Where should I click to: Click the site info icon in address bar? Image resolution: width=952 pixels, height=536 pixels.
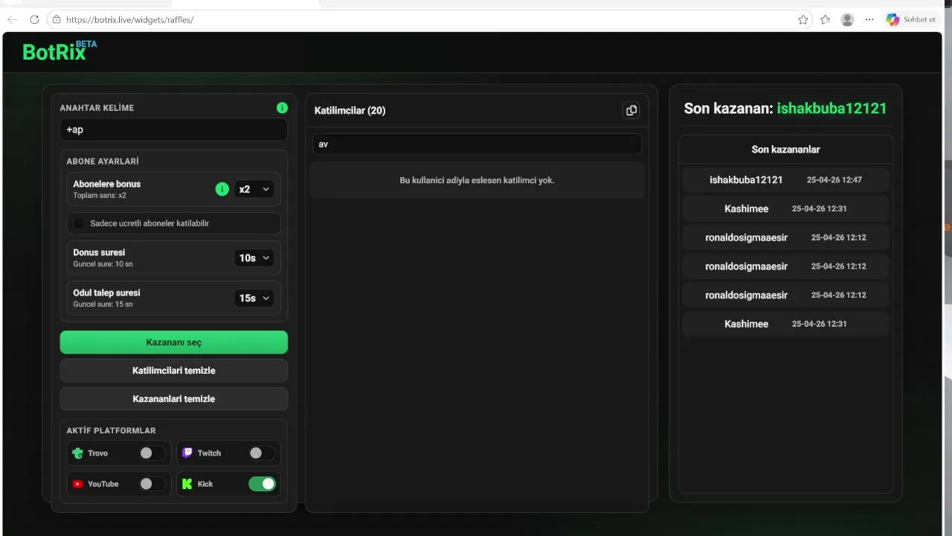point(57,19)
